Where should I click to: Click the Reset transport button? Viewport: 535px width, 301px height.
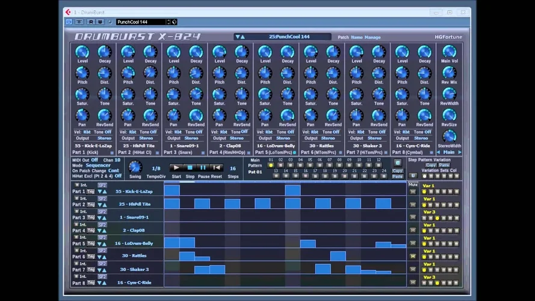[x=216, y=168]
